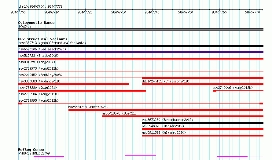
Task: Open variant esv2740006 (Wong2012b) label
Action: point(233,88)
